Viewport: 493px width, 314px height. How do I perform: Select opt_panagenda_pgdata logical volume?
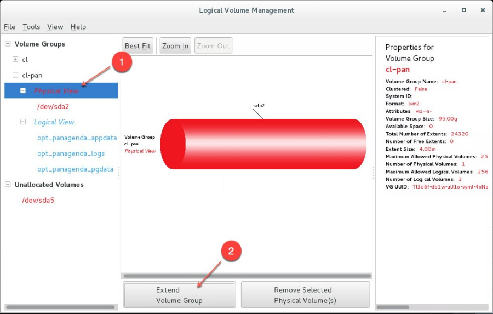[75, 169]
